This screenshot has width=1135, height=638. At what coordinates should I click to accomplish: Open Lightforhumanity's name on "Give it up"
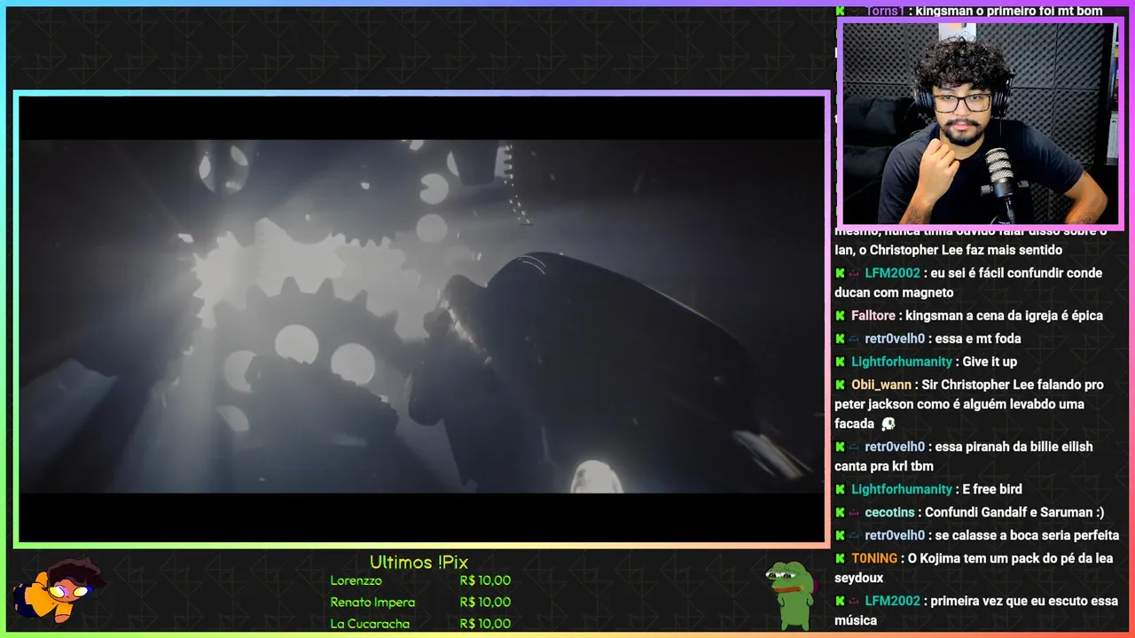pyautogui.click(x=902, y=362)
